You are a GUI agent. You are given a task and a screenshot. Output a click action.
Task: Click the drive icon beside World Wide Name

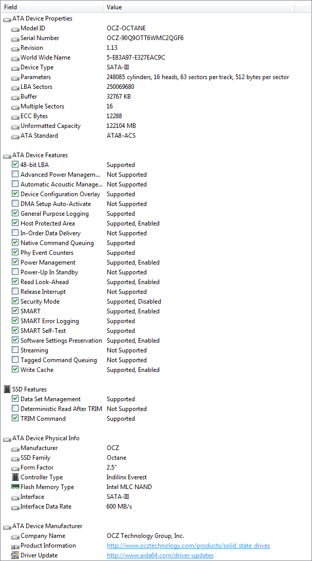[15, 59]
